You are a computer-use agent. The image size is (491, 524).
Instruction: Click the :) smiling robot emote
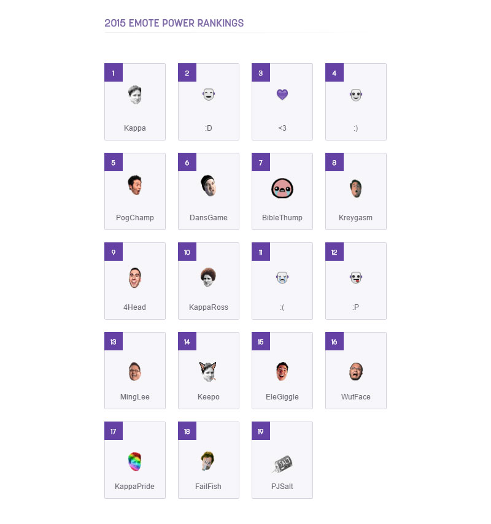356,95
